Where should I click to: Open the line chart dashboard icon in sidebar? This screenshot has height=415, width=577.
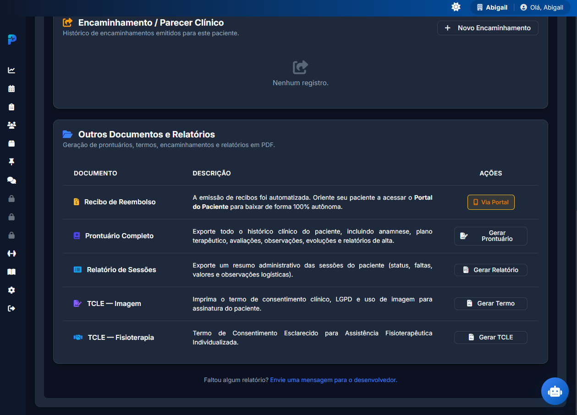[11, 70]
